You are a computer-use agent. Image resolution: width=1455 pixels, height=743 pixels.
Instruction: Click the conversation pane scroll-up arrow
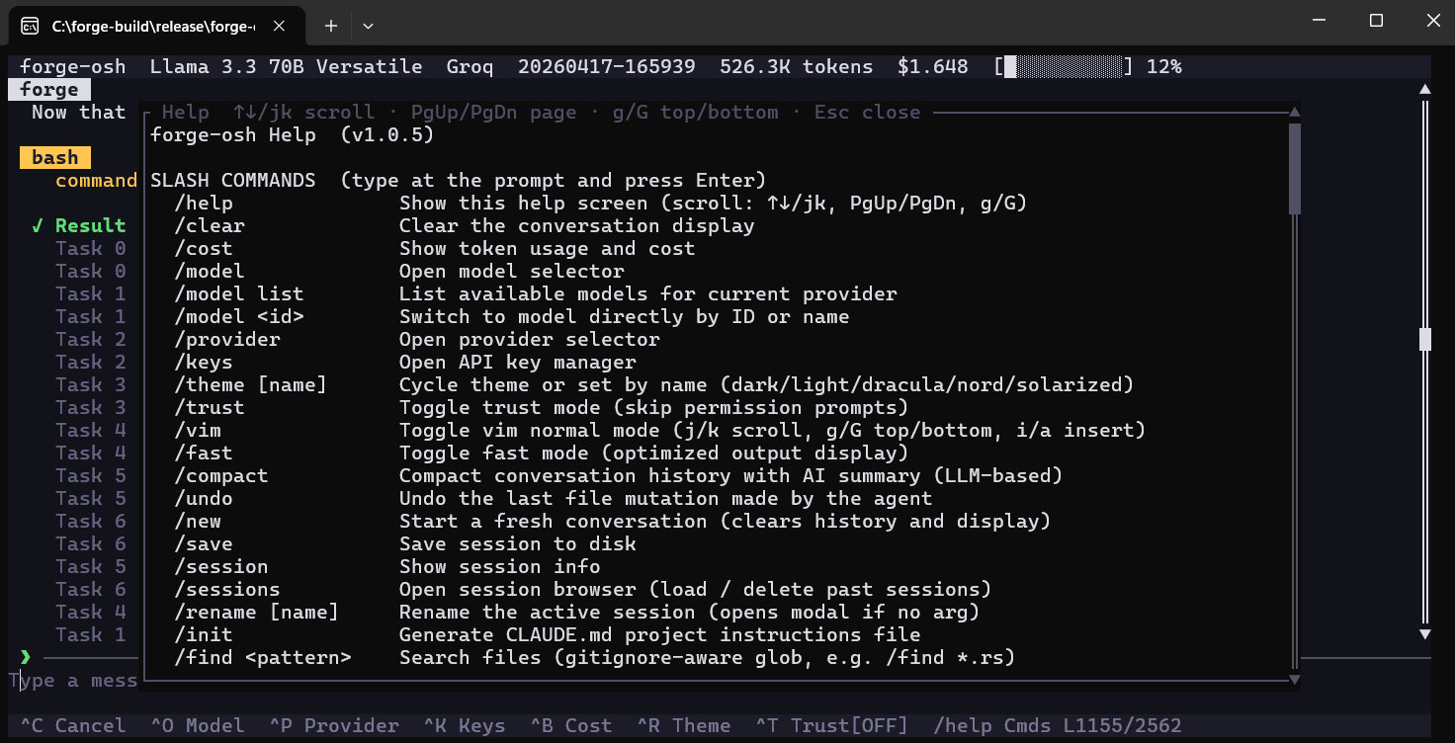coord(1424,90)
